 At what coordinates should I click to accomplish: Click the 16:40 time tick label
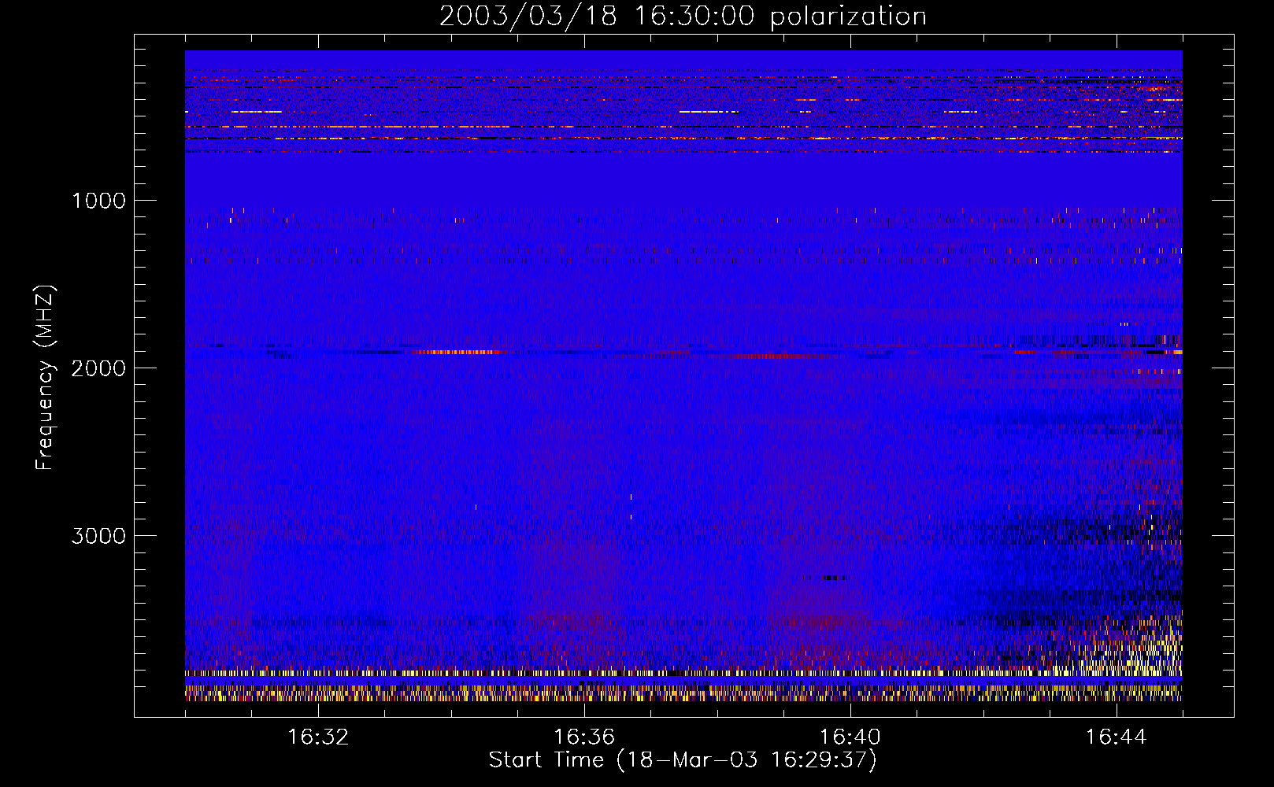[x=850, y=737]
